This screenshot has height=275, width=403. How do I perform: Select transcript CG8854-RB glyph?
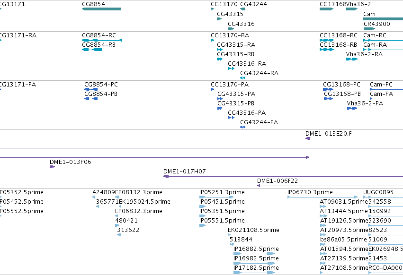pyautogui.click(x=92, y=50)
